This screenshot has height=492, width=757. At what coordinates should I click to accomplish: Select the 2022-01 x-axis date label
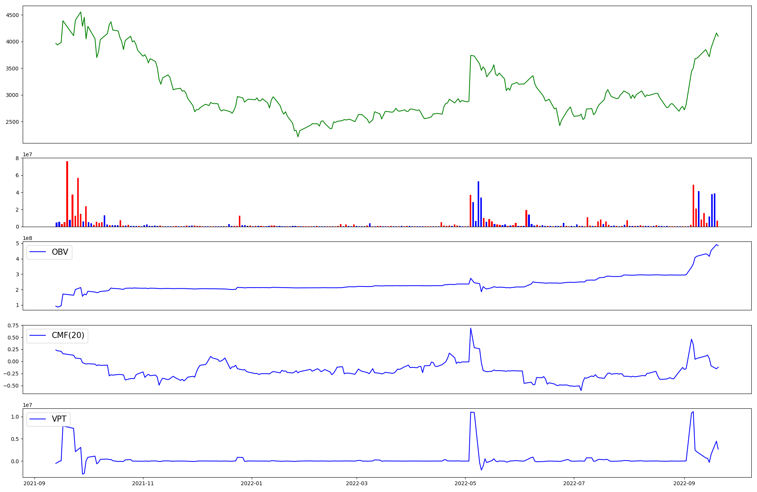point(252,483)
